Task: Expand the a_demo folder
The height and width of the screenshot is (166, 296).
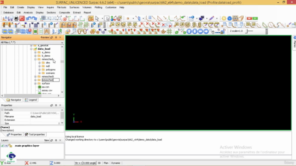Action: (35, 52)
